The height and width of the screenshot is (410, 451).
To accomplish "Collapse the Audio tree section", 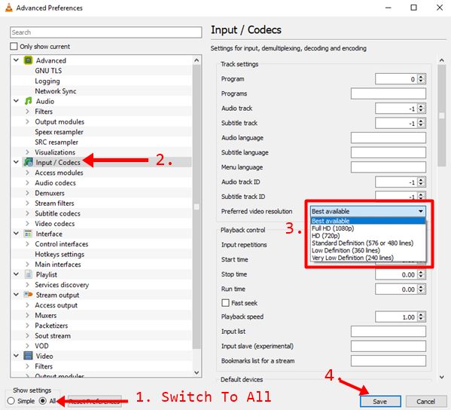I will coord(16,101).
